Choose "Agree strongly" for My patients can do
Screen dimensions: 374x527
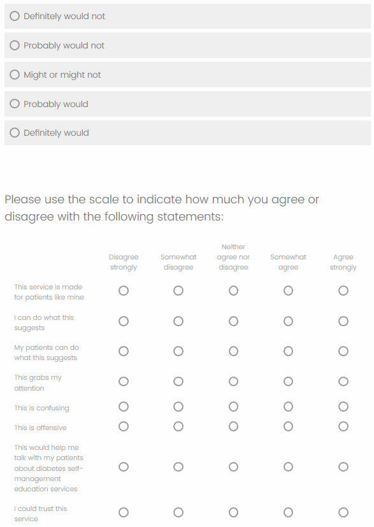[x=343, y=351]
